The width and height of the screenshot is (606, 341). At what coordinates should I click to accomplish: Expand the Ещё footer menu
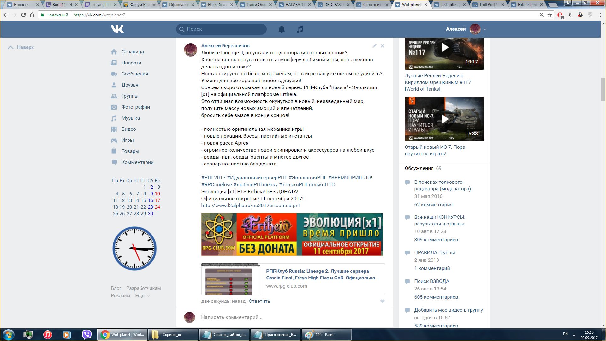coord(142,296)
